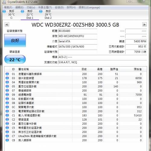Image resolution: width=151 pixels, height=151 pixels.
Task: Click the blue status icon for attribute 09
Action: coord(7,95)
